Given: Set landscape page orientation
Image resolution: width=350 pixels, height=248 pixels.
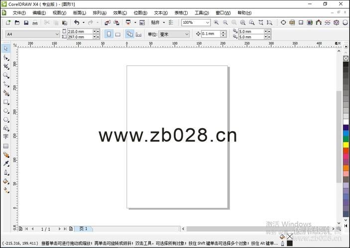Looking at the screenshot, I should [x=117, y=34].
